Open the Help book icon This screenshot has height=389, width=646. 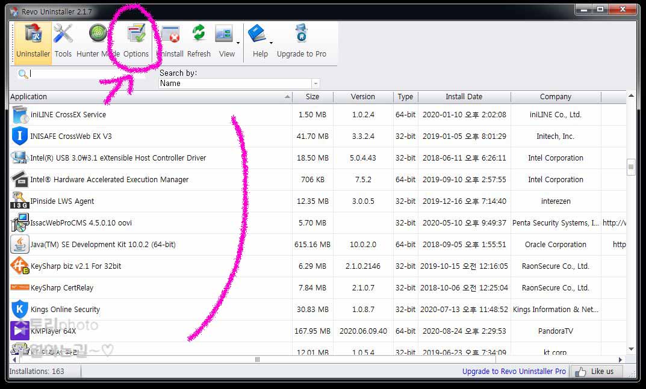point(257,34)
